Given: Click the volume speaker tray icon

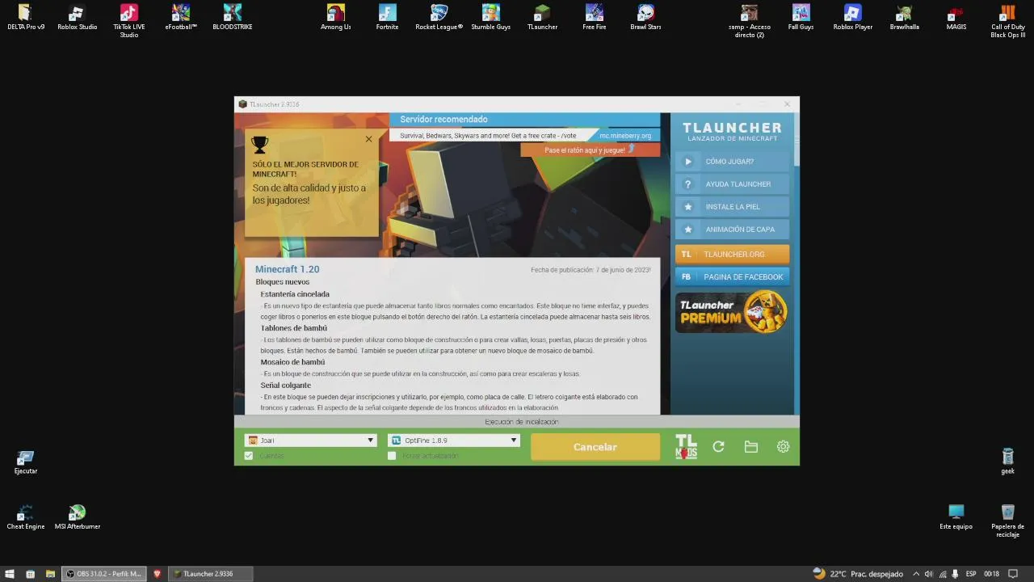Looking at the screenshot, I should click(929, 574).
